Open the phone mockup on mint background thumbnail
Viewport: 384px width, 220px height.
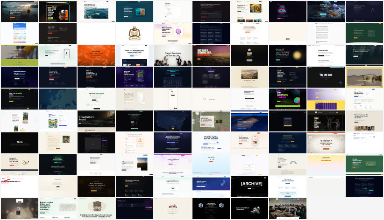[58, 55]
